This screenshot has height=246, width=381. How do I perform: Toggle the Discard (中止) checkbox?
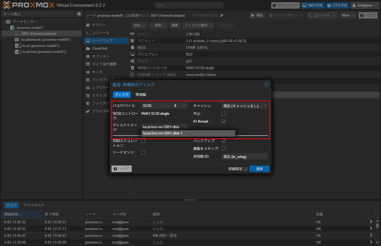(223, 114)
